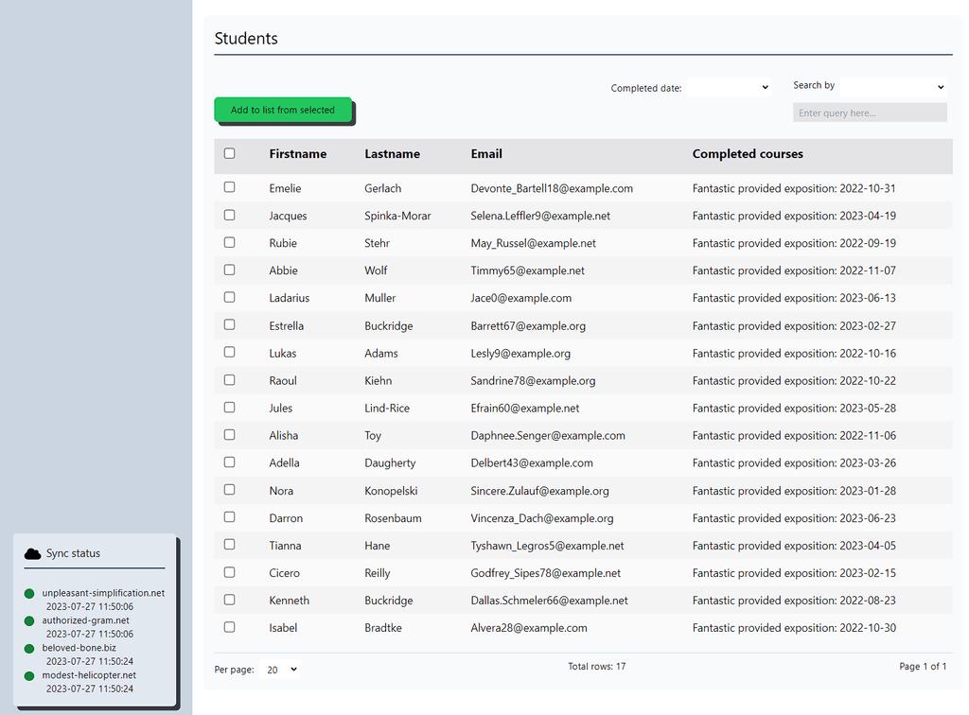Click the Completed courses column header
Viewport: 969px width, 715px height.
point(748,154)
